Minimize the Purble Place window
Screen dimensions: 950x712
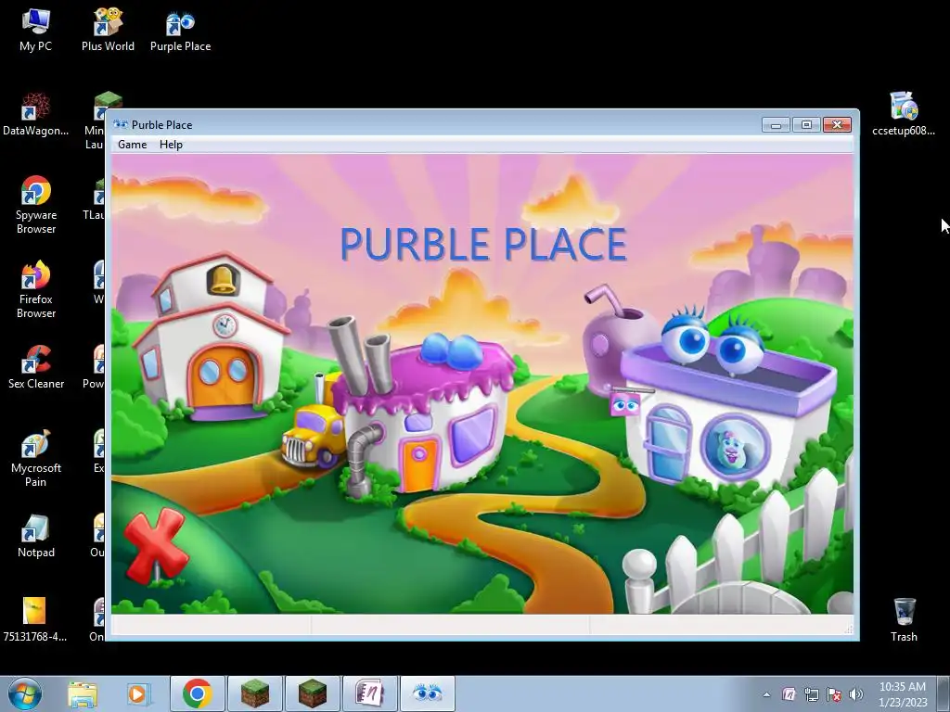point(776,125)
